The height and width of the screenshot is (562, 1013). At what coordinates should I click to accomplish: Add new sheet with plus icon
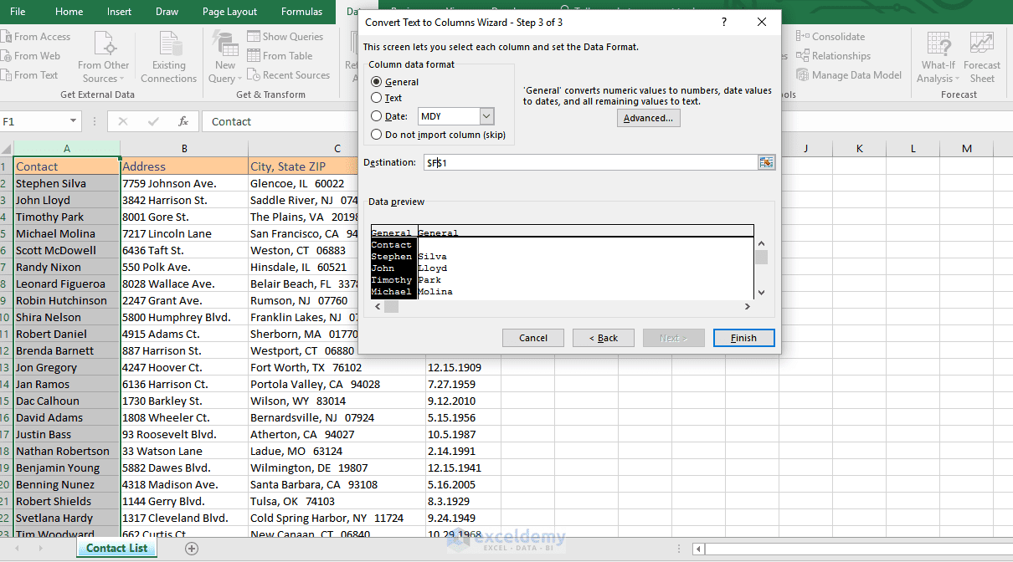192,549
